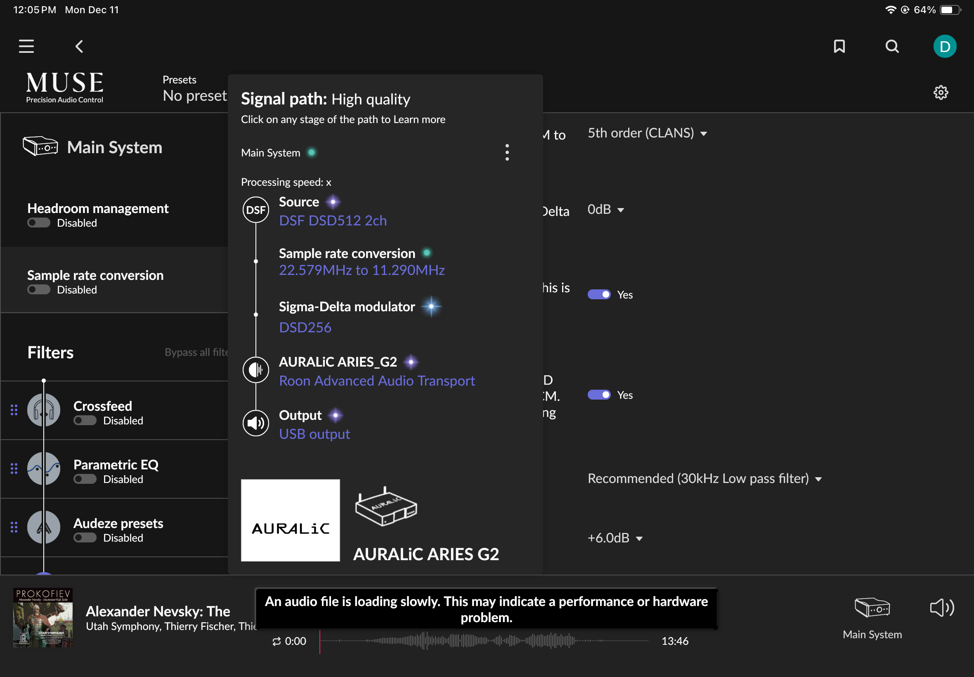
Task: Click Main System zone name in Signal path
Action: 270,153
